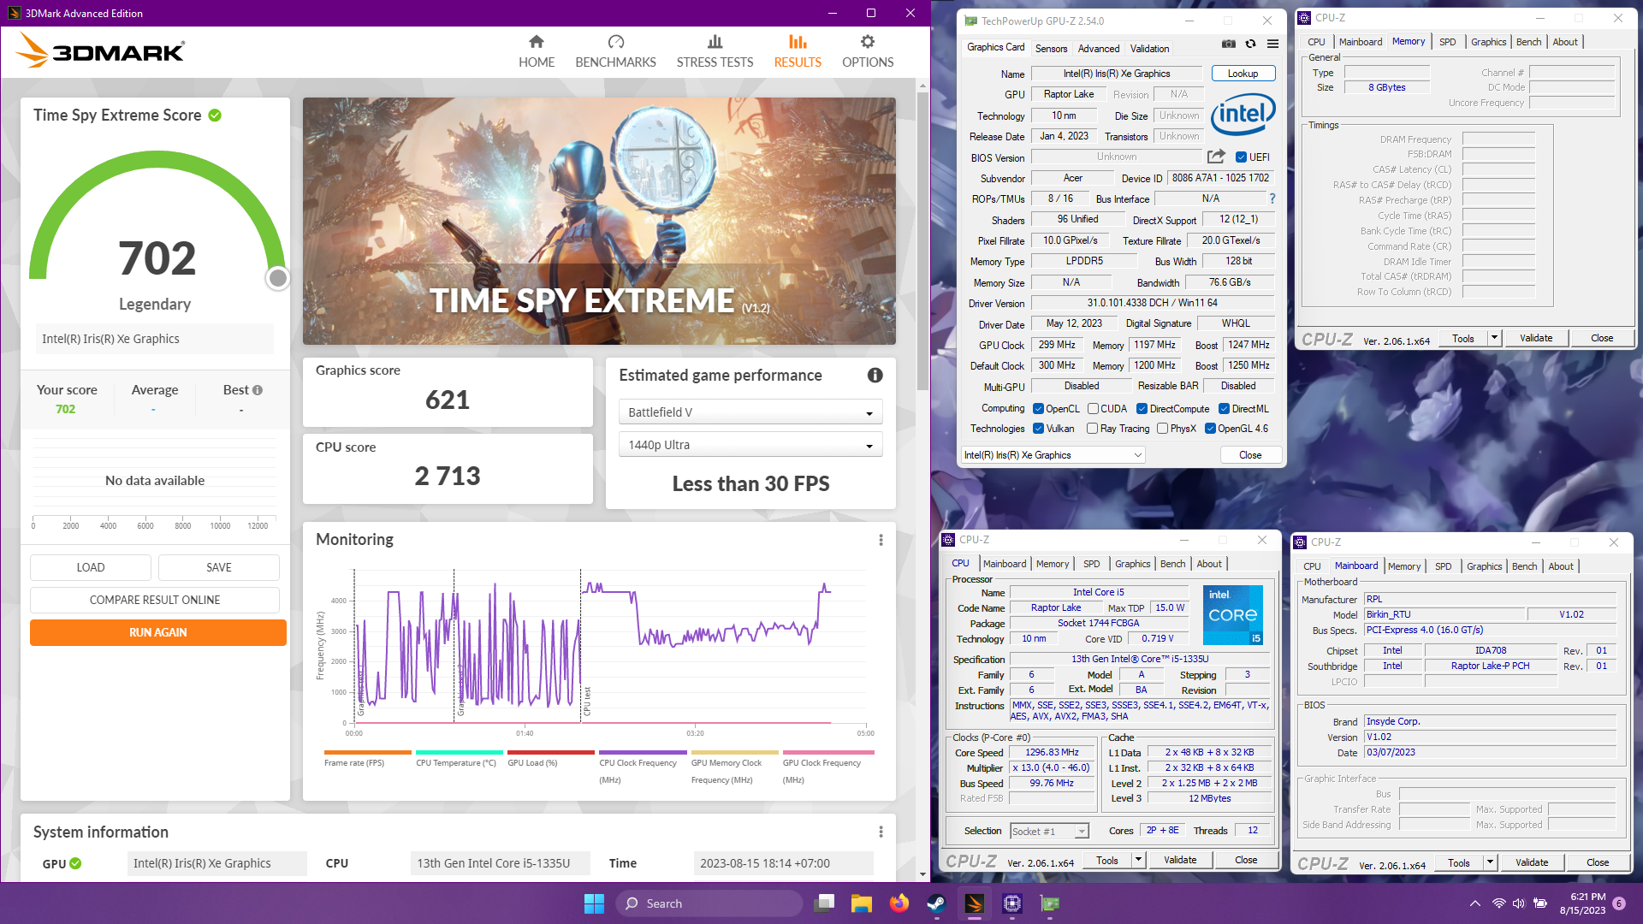Show hidden system tray icons chevron
Image resolution: width=1643 pixels, height=924 pixels.
click(1474, 903)
